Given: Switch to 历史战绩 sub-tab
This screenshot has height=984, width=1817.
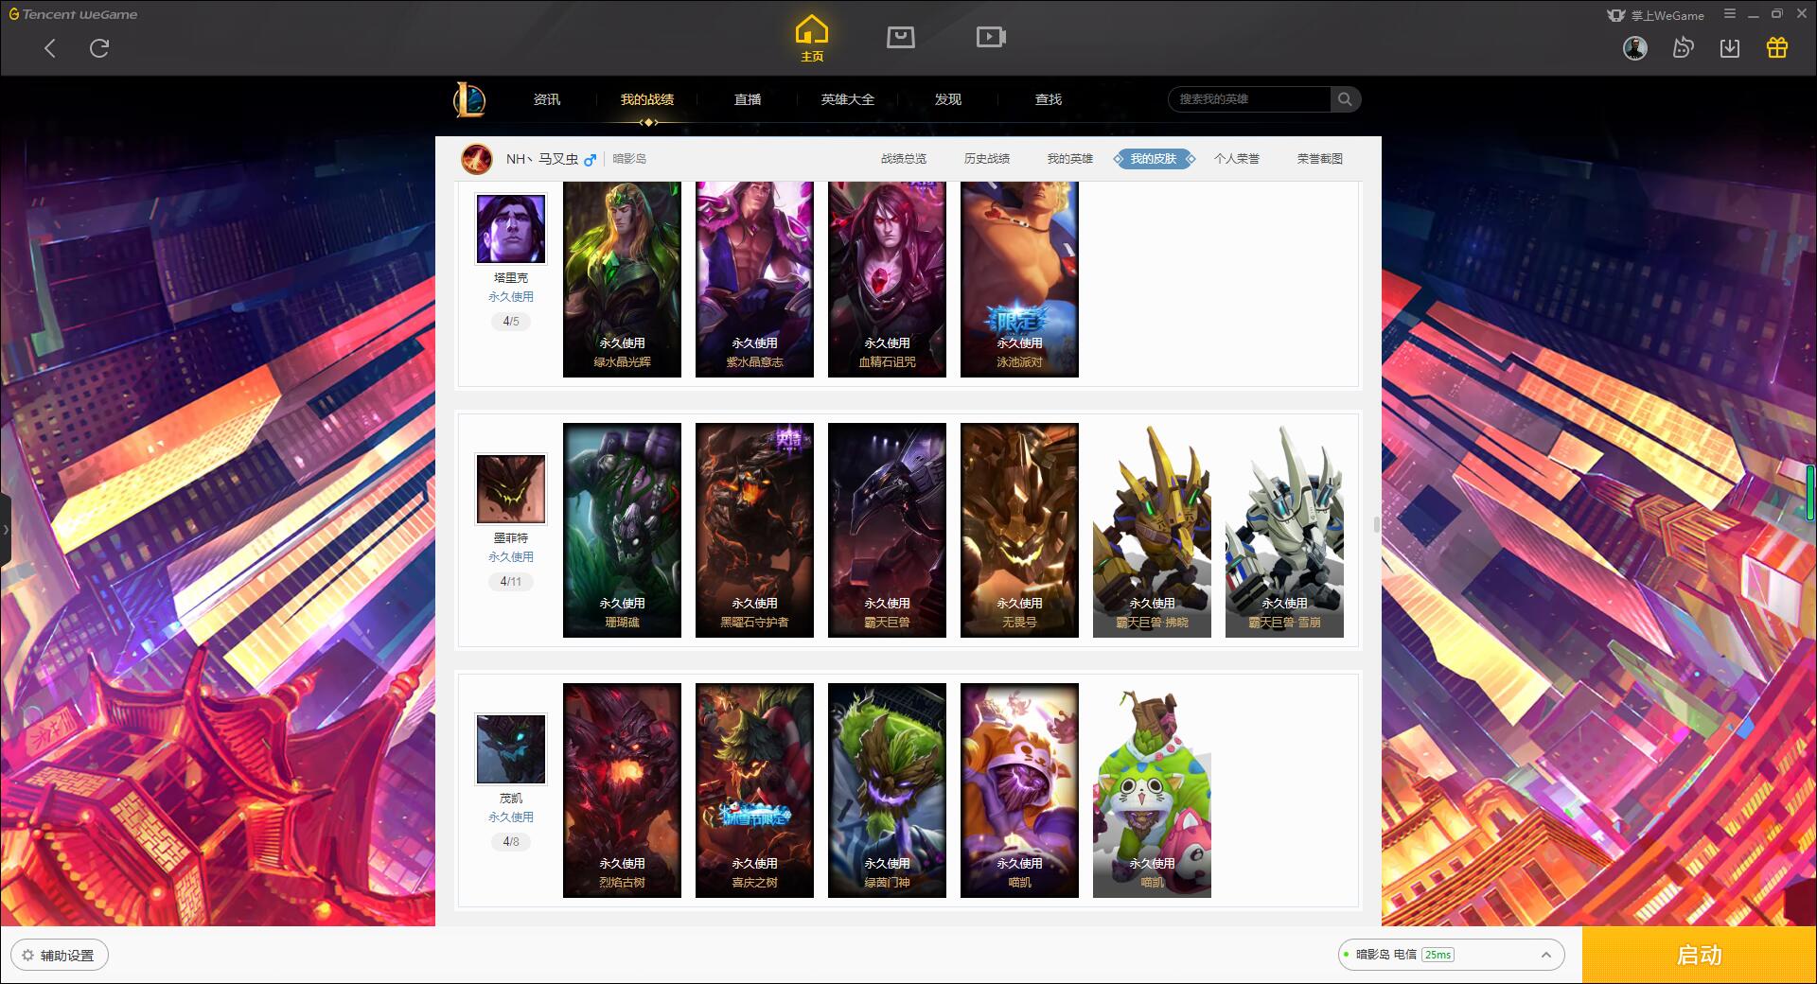Looking at the screenshot, I should [x=987, y=159].
